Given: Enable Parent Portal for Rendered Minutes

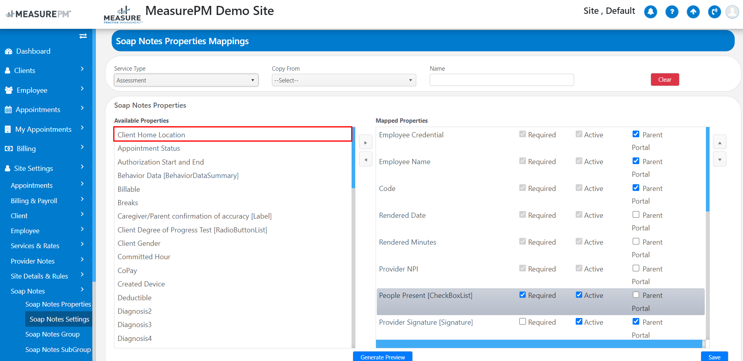Looking at the screenshot, I should point(636,241).
